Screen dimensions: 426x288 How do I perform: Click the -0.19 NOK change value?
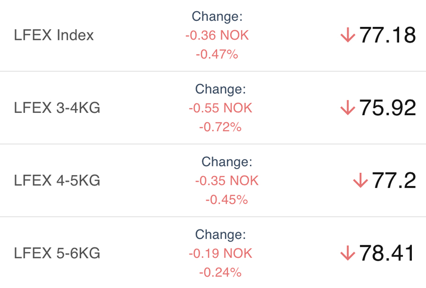click(220, 253)
